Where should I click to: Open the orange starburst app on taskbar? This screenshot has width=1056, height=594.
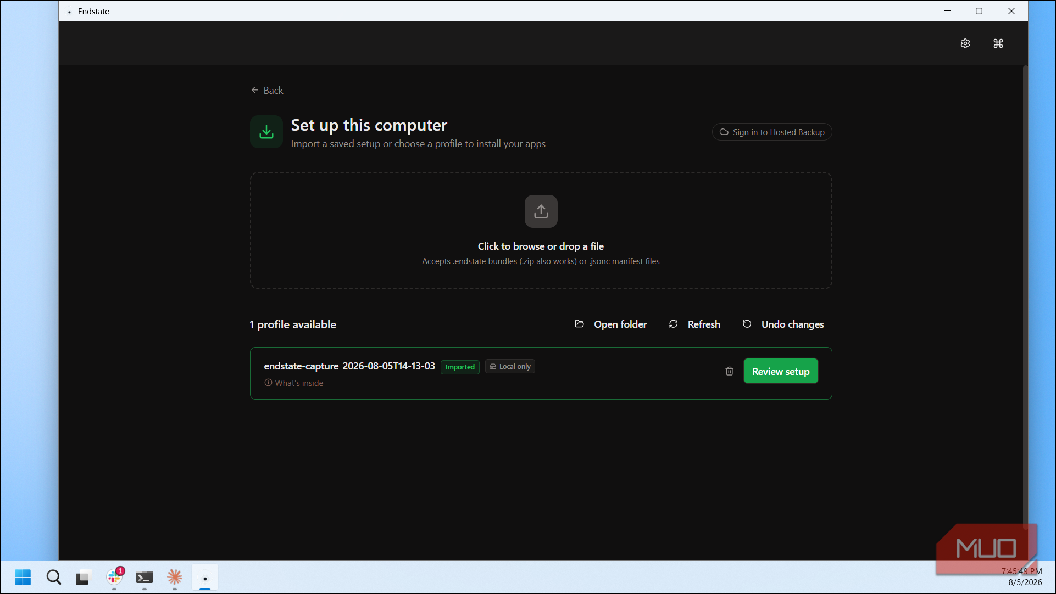click(175, 577)
